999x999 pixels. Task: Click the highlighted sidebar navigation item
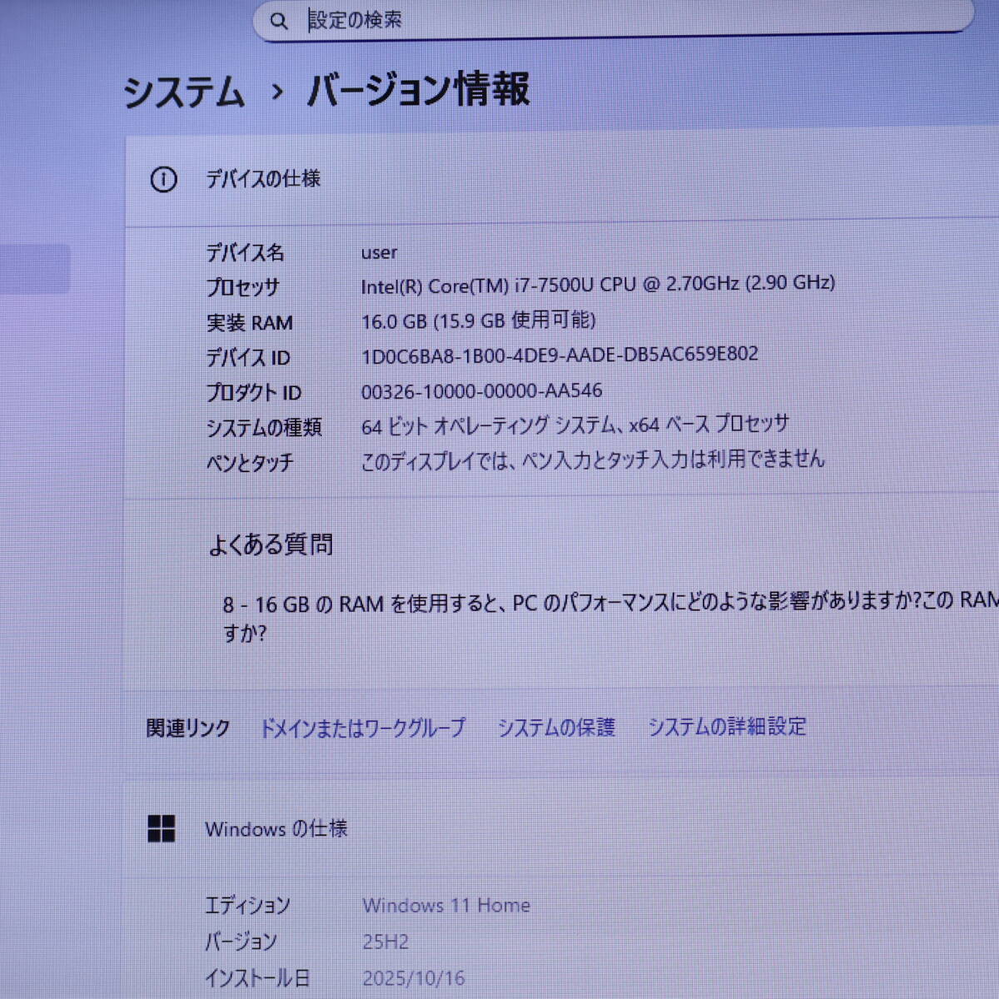tap(35, 268)
